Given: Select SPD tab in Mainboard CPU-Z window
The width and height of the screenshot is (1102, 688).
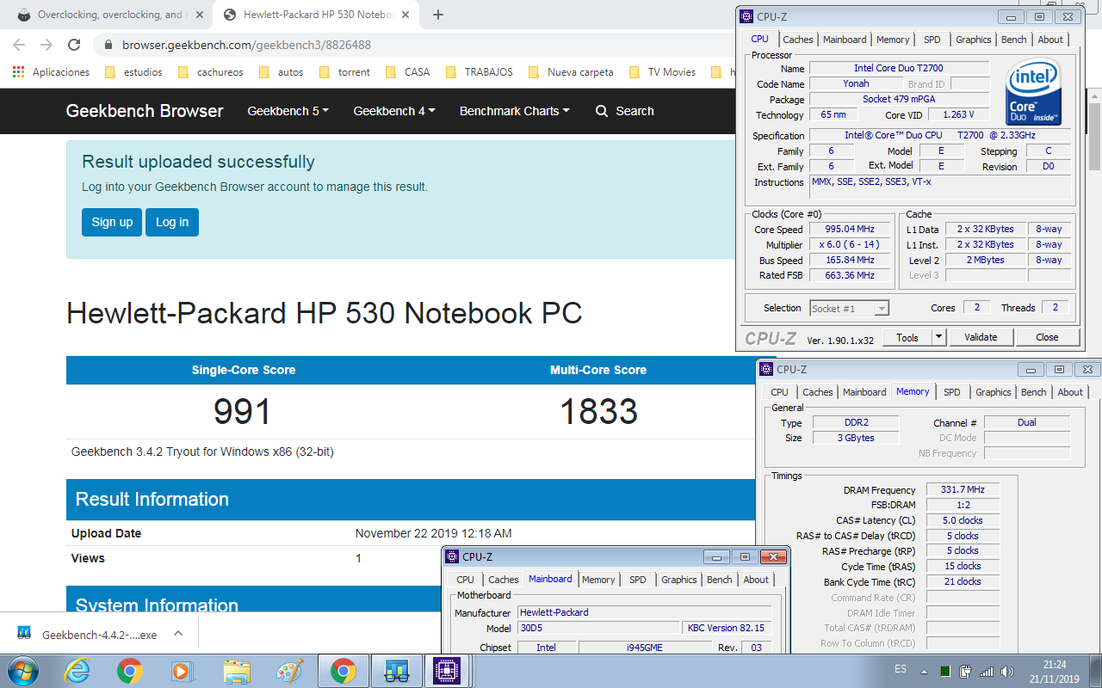Looking at the screenshot, I should pyautogui.click(x=638, y=580).
